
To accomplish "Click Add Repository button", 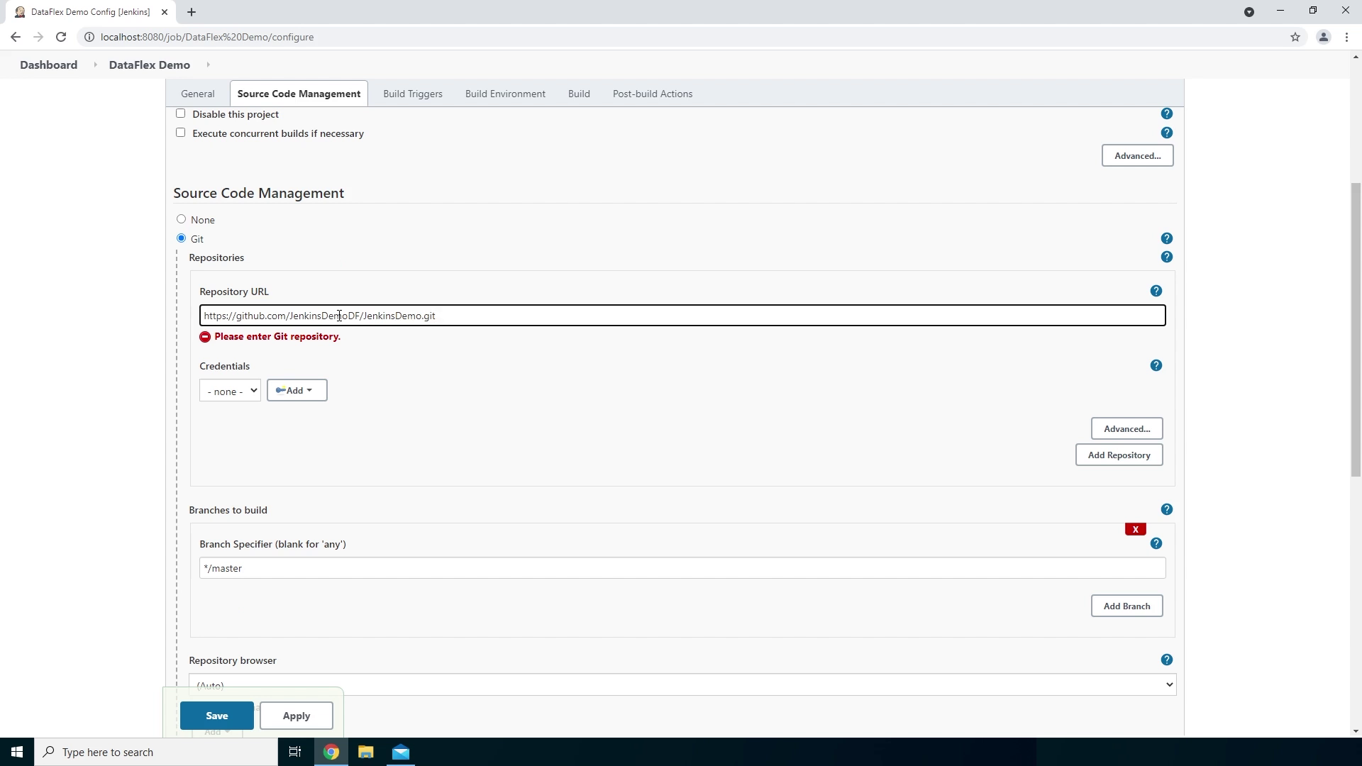I will pyautogui.click(x=1119, y=455).
